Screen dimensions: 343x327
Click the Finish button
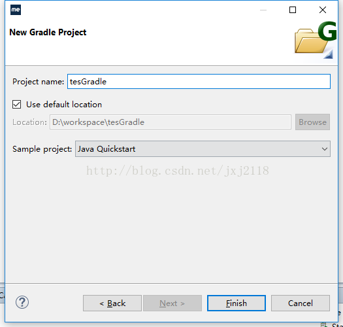pyautogui.click(x=237, y=303)
